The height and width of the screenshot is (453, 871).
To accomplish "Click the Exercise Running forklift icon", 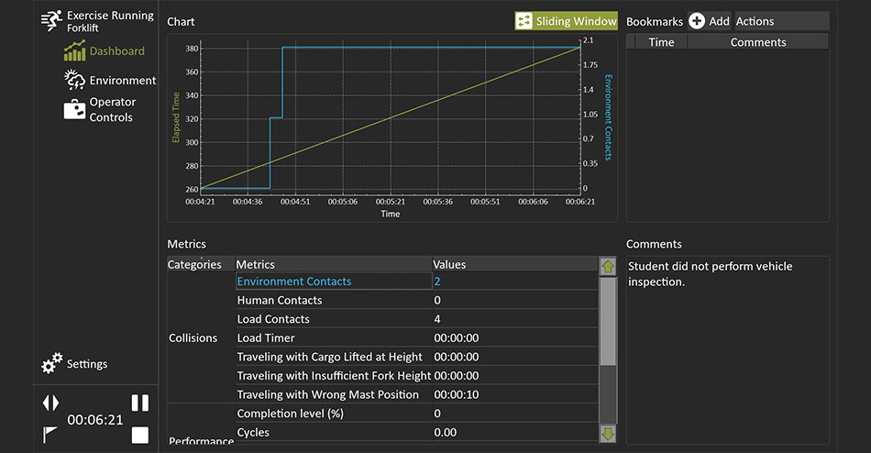I will tap(51, 20).
